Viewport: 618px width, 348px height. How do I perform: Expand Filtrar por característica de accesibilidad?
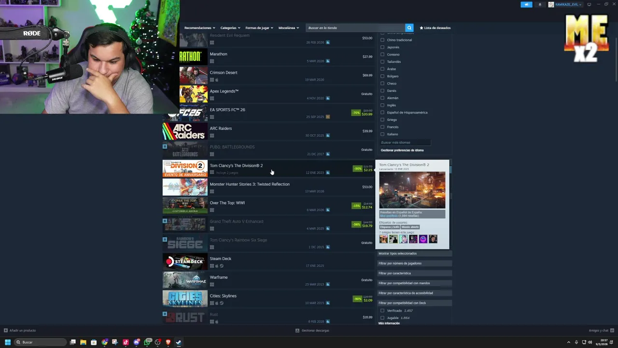(x=414, y=293)
